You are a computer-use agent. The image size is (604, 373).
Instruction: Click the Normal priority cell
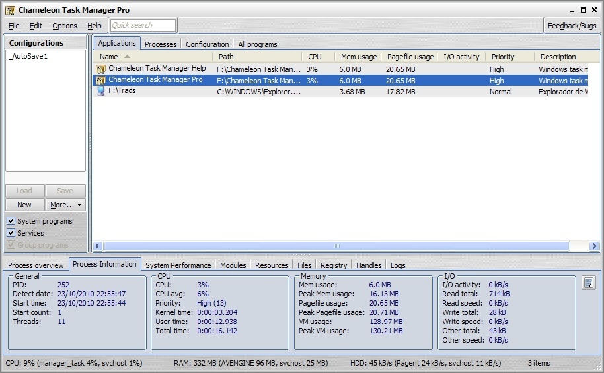(501, 92)
